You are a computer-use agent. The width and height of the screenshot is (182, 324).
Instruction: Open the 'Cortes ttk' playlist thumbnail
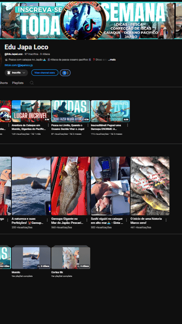click(x=71, y=258)
